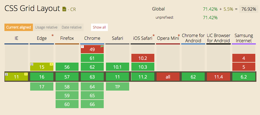This screenshot has height=115, width=260.
Task: Click the red asterisk beside Opera Mini
Action: pos(179,36)
